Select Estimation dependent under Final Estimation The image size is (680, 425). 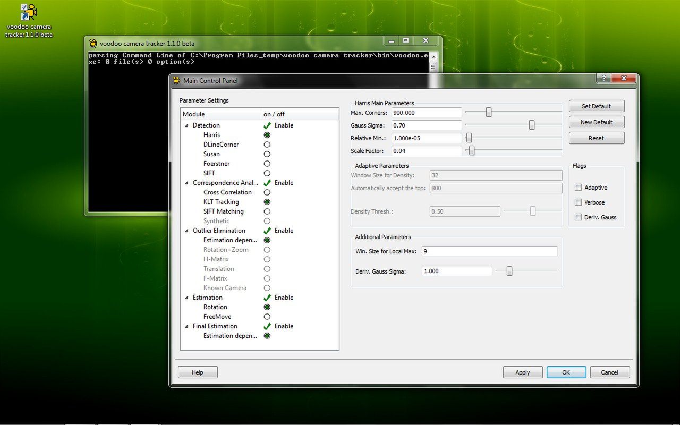click(230, 336)
